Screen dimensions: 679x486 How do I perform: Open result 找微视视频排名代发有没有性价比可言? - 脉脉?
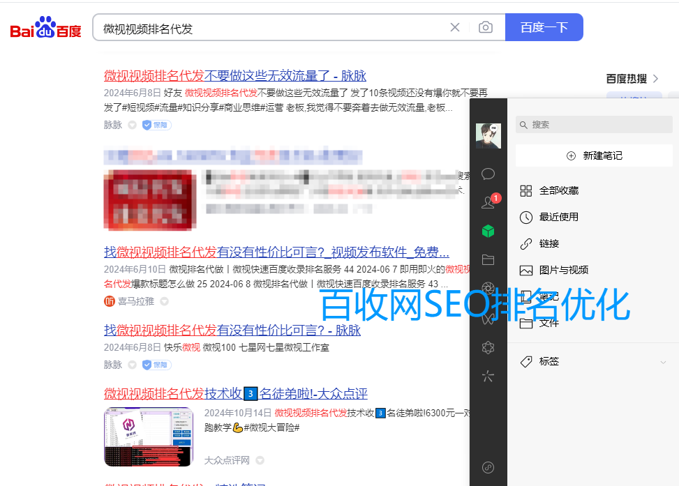(x=232, y=331)
